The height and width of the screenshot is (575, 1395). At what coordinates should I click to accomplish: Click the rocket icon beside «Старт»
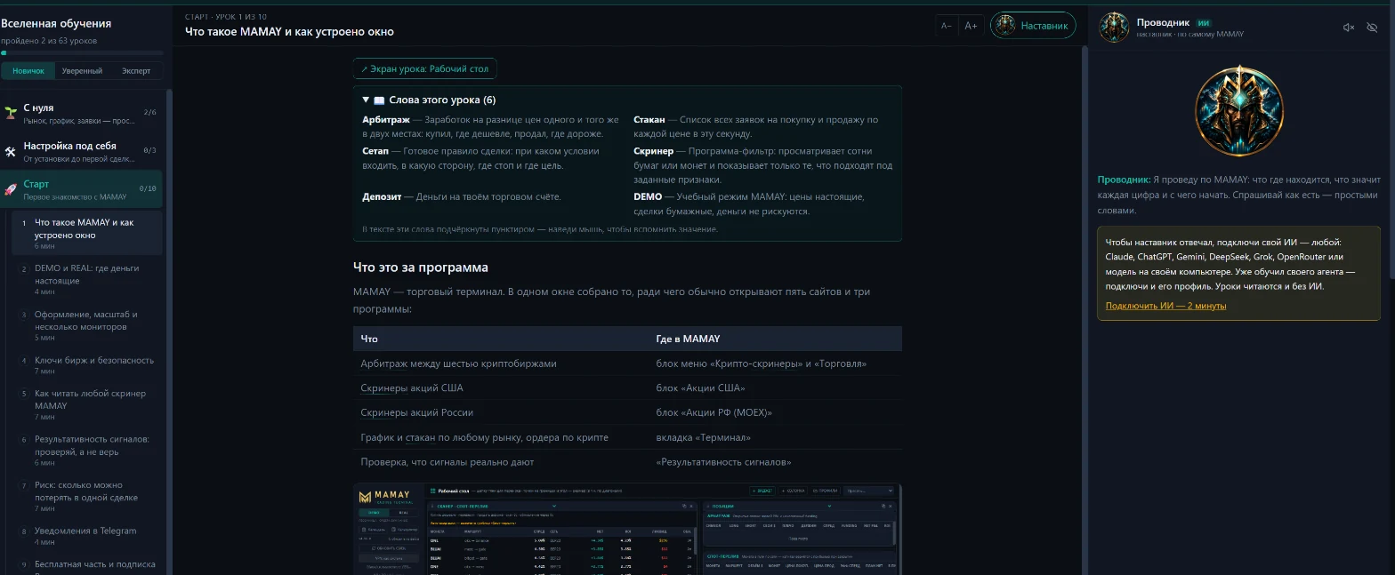(x=11, y=189)
